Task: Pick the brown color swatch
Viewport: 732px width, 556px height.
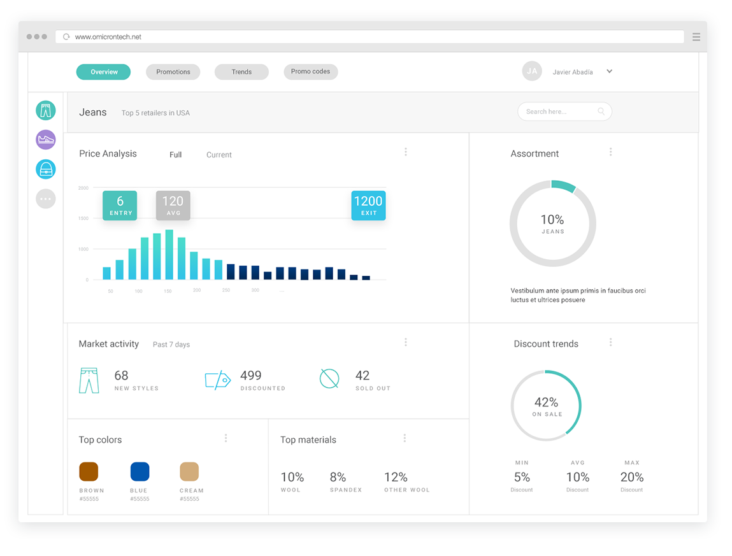Action: click(x=89, y=472)
